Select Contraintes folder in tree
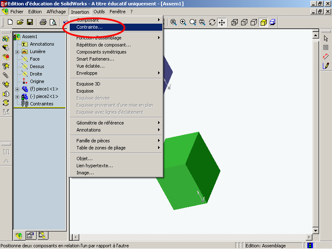Image resolution: width=332 pixels, height=249 pixels. coord(41,104)
